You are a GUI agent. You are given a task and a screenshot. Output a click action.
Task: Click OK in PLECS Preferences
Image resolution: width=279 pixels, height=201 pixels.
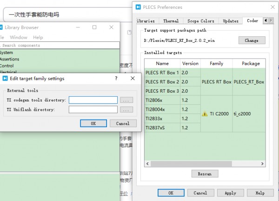coord(171,193)
